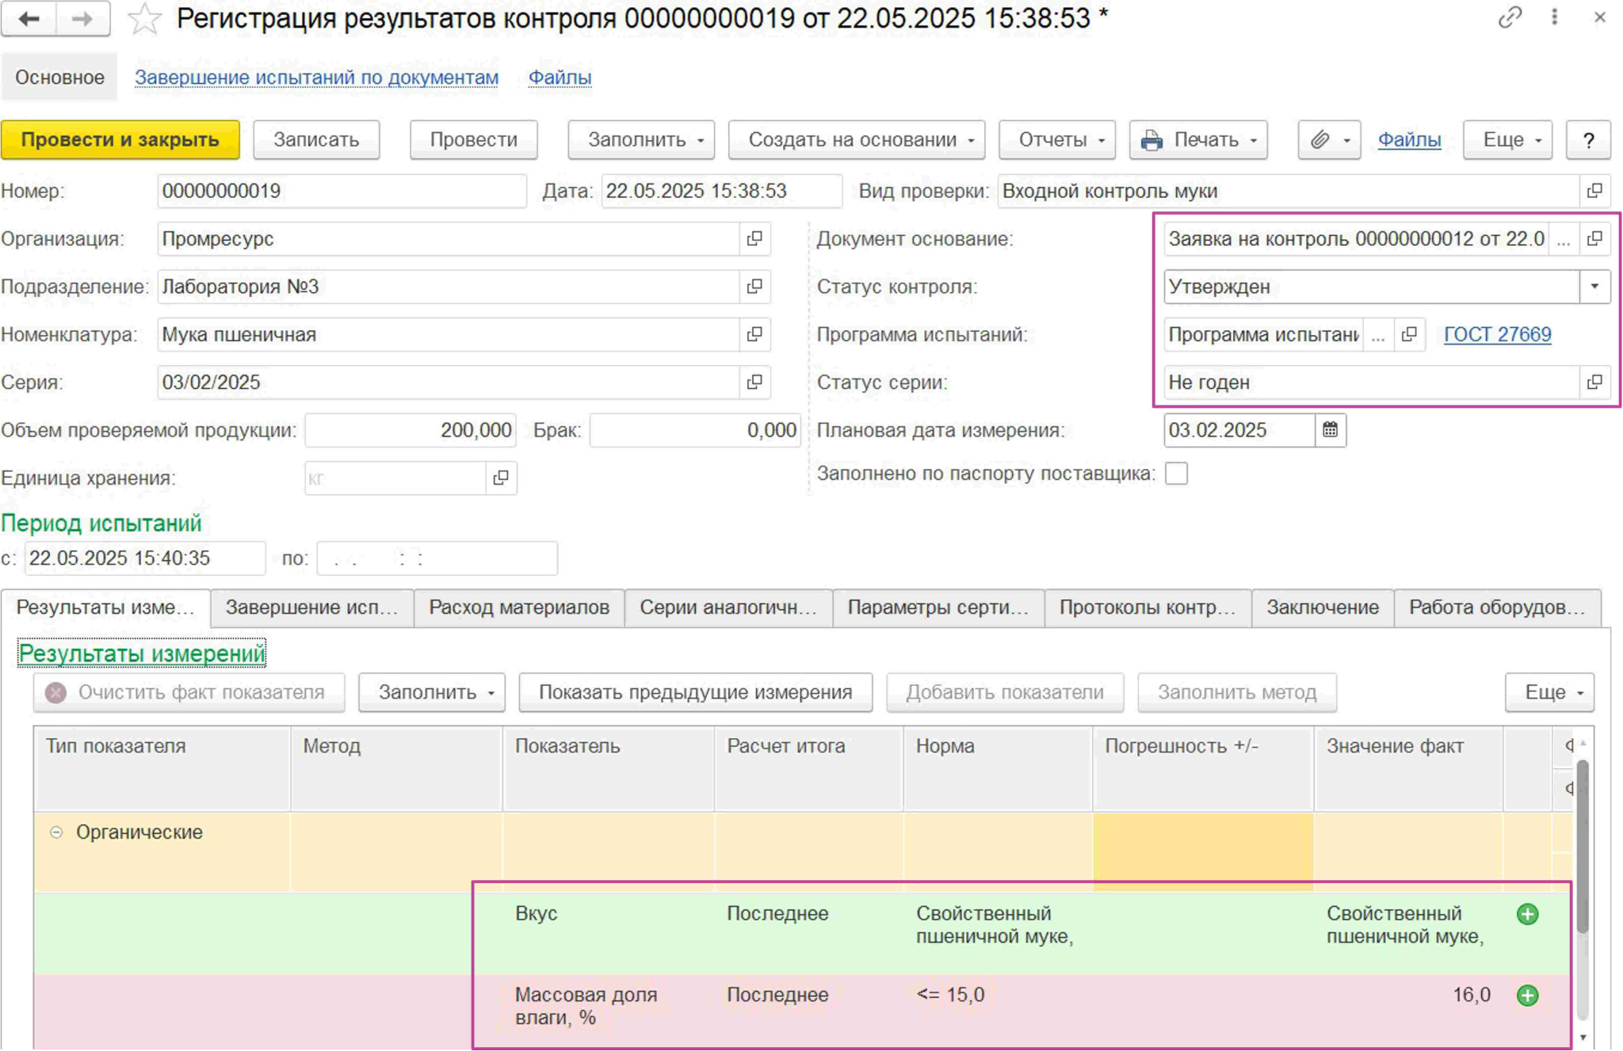Click the Записать button

316,140
